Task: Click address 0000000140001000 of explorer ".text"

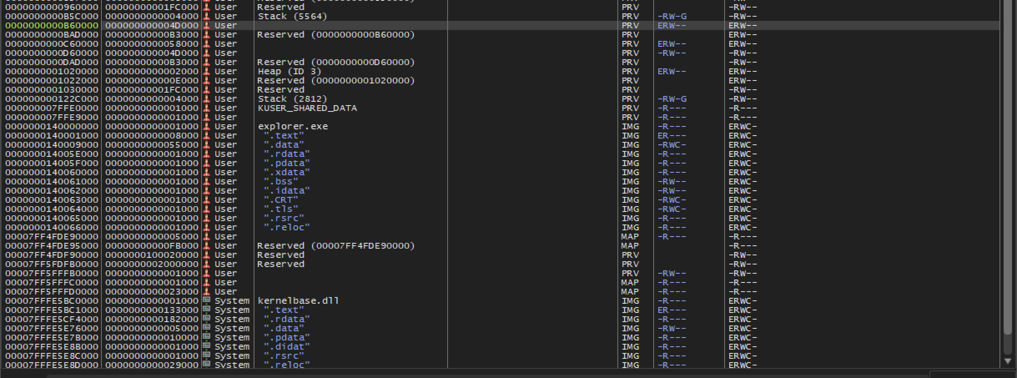Action: pos(52,136)
